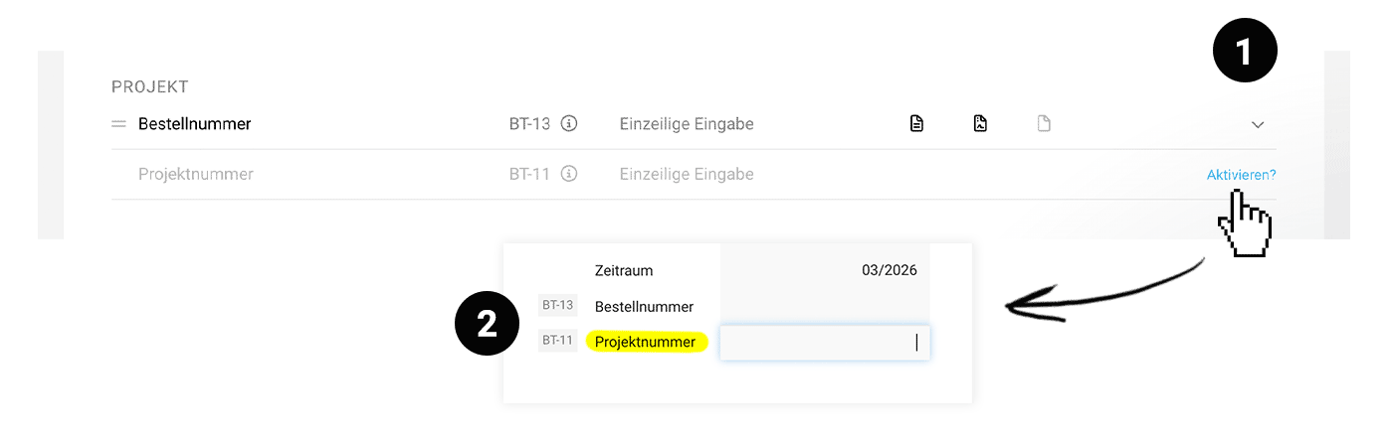1393x445 pixels.
Task: Click the PDF document icon in Bestellnummer row
Action: point(980,124)
